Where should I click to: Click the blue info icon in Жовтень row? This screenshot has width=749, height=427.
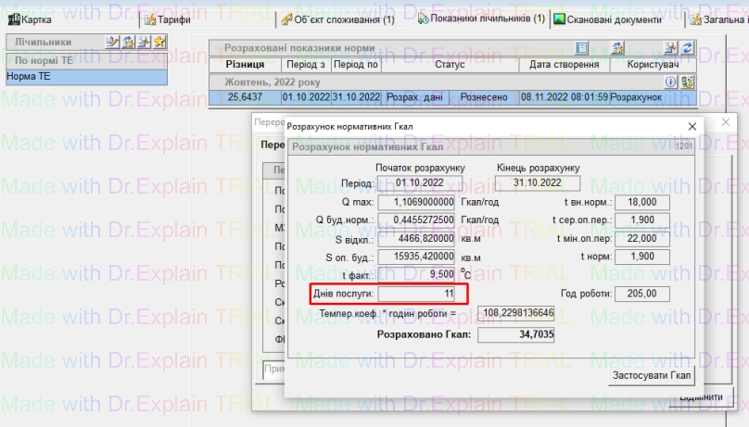[x=671, y=82]
